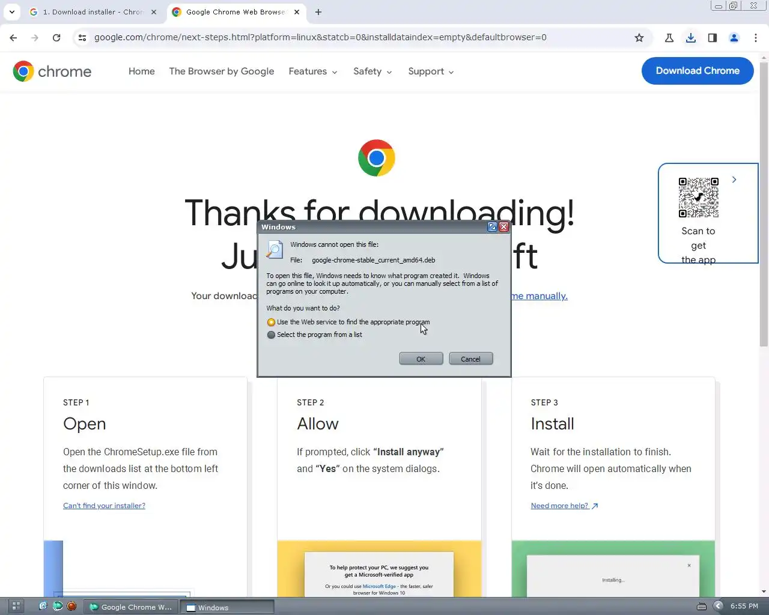Close the '1. Download installer' tab
769x615 pixels.
(x=154, y=12)
